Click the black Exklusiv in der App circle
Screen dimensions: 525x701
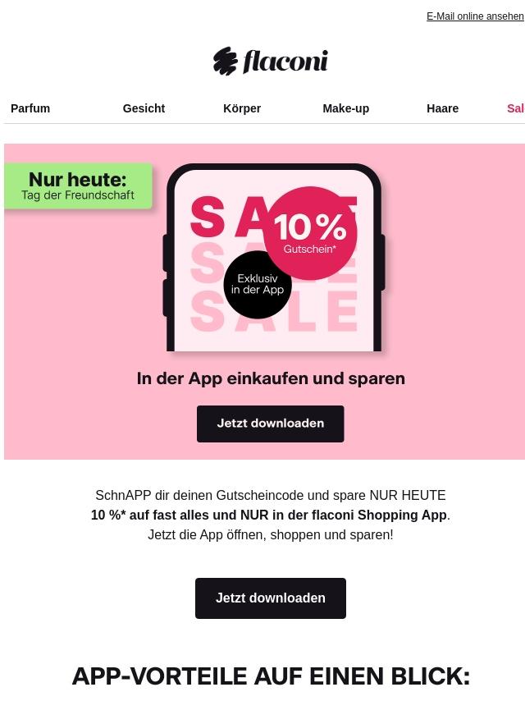[x=258, y=284]
